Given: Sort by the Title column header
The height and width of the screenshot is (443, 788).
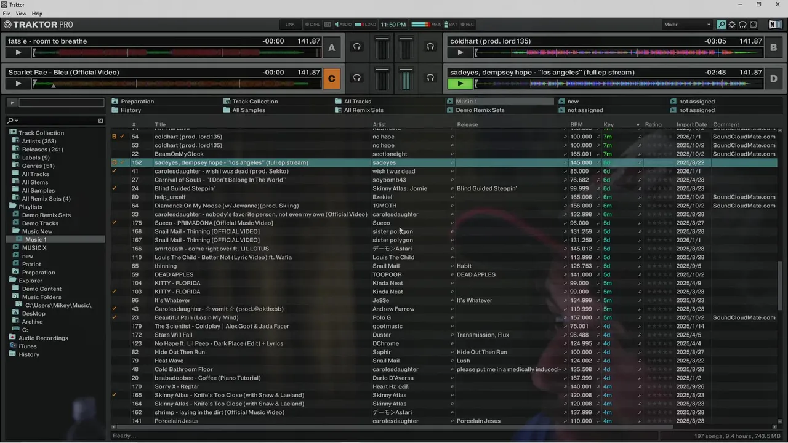Looking at the screenshot, I should pyautogui.click(x=160, y=124).
